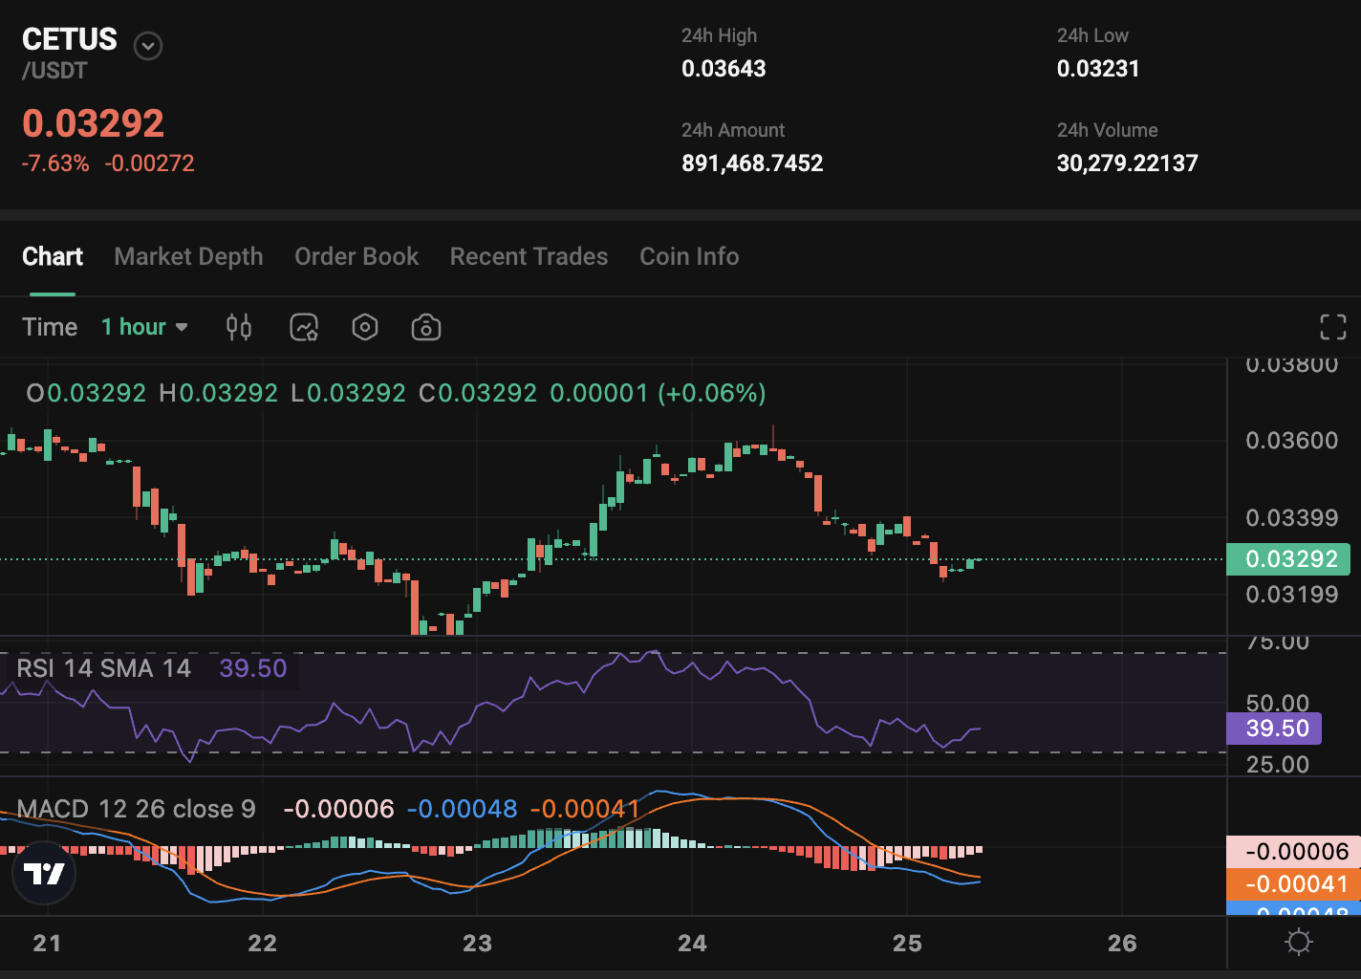Click the OHLC change readout (+0.06%)
Image resolution: width=1361 pixels, height=979 pixels.
[x=712, y=393]
